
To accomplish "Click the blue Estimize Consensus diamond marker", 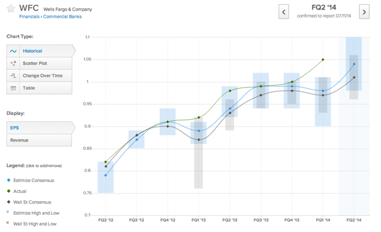I will coord(9,180).
